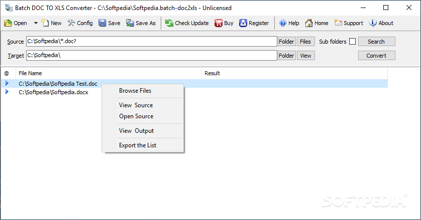Create a New project
The image size is (421, 220).
(x=52, y=23)
